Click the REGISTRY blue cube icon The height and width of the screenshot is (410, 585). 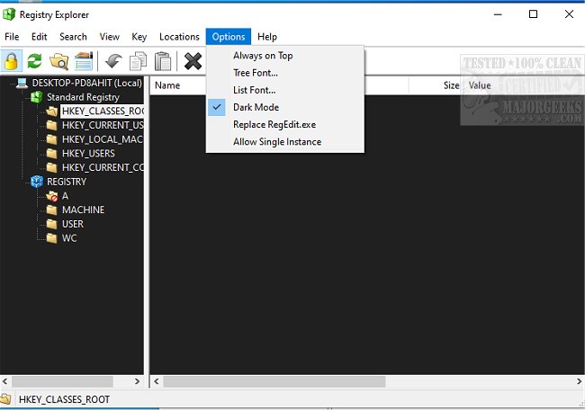(x=37, y=182)
